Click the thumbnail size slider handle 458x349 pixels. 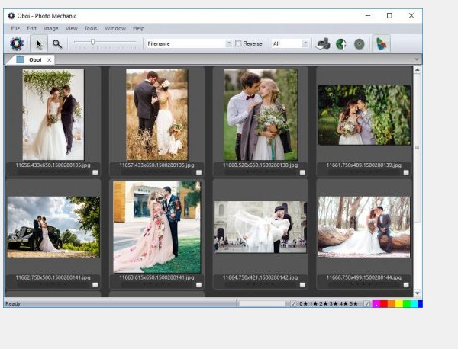(92, 42)
